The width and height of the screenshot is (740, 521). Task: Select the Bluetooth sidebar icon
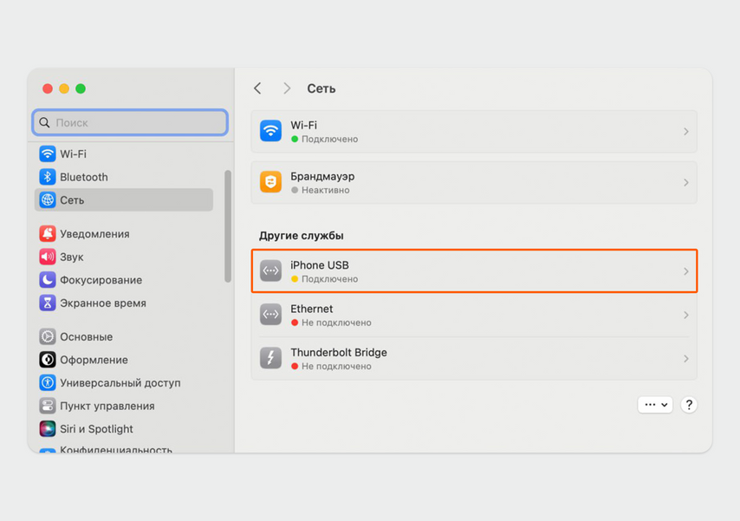point(48,177)
